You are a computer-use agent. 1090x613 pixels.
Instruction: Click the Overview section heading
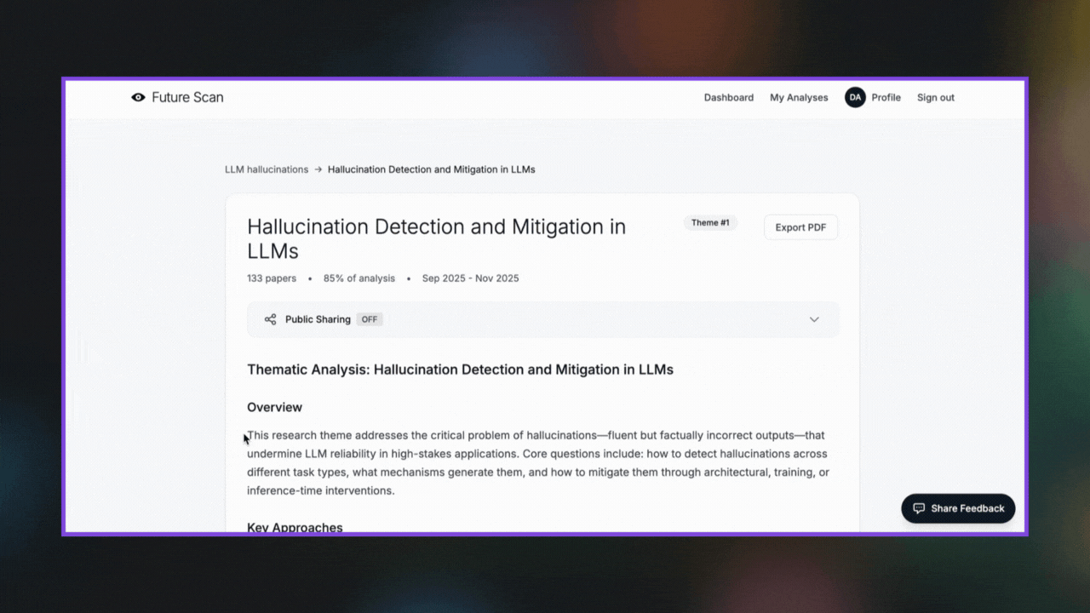[x=274, y=407]
